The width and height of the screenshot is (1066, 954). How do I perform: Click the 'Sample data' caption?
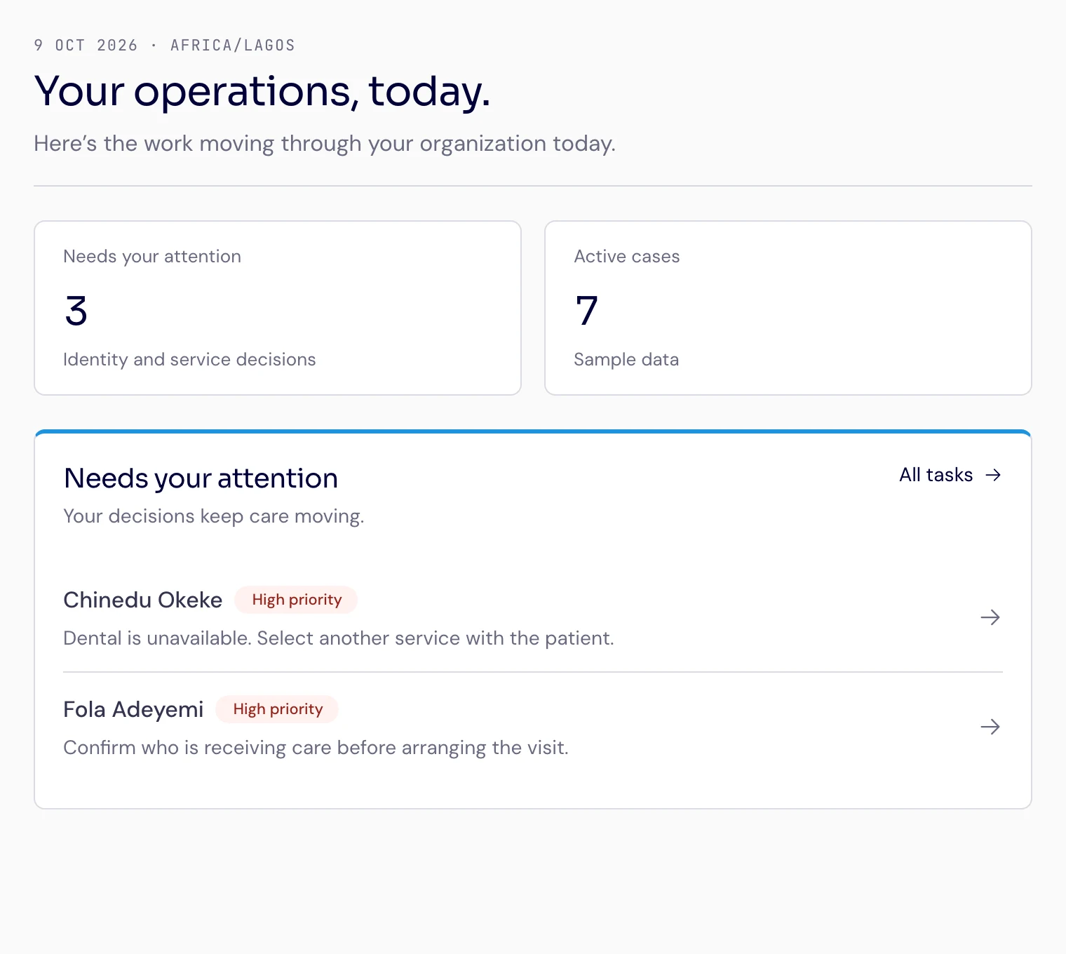coord(626,359)
